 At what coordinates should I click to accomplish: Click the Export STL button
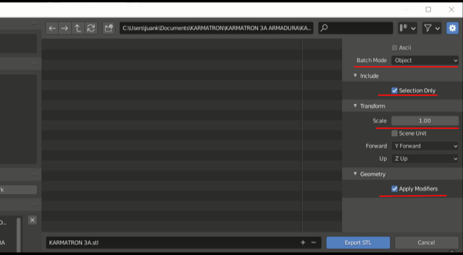(x=358, y=243)
